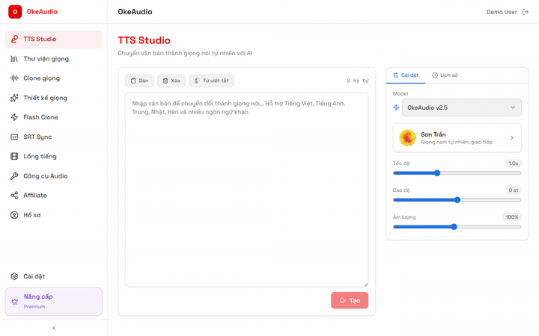
Task: Switch to the Cài đặt tab
Action: tap(406, 75)
